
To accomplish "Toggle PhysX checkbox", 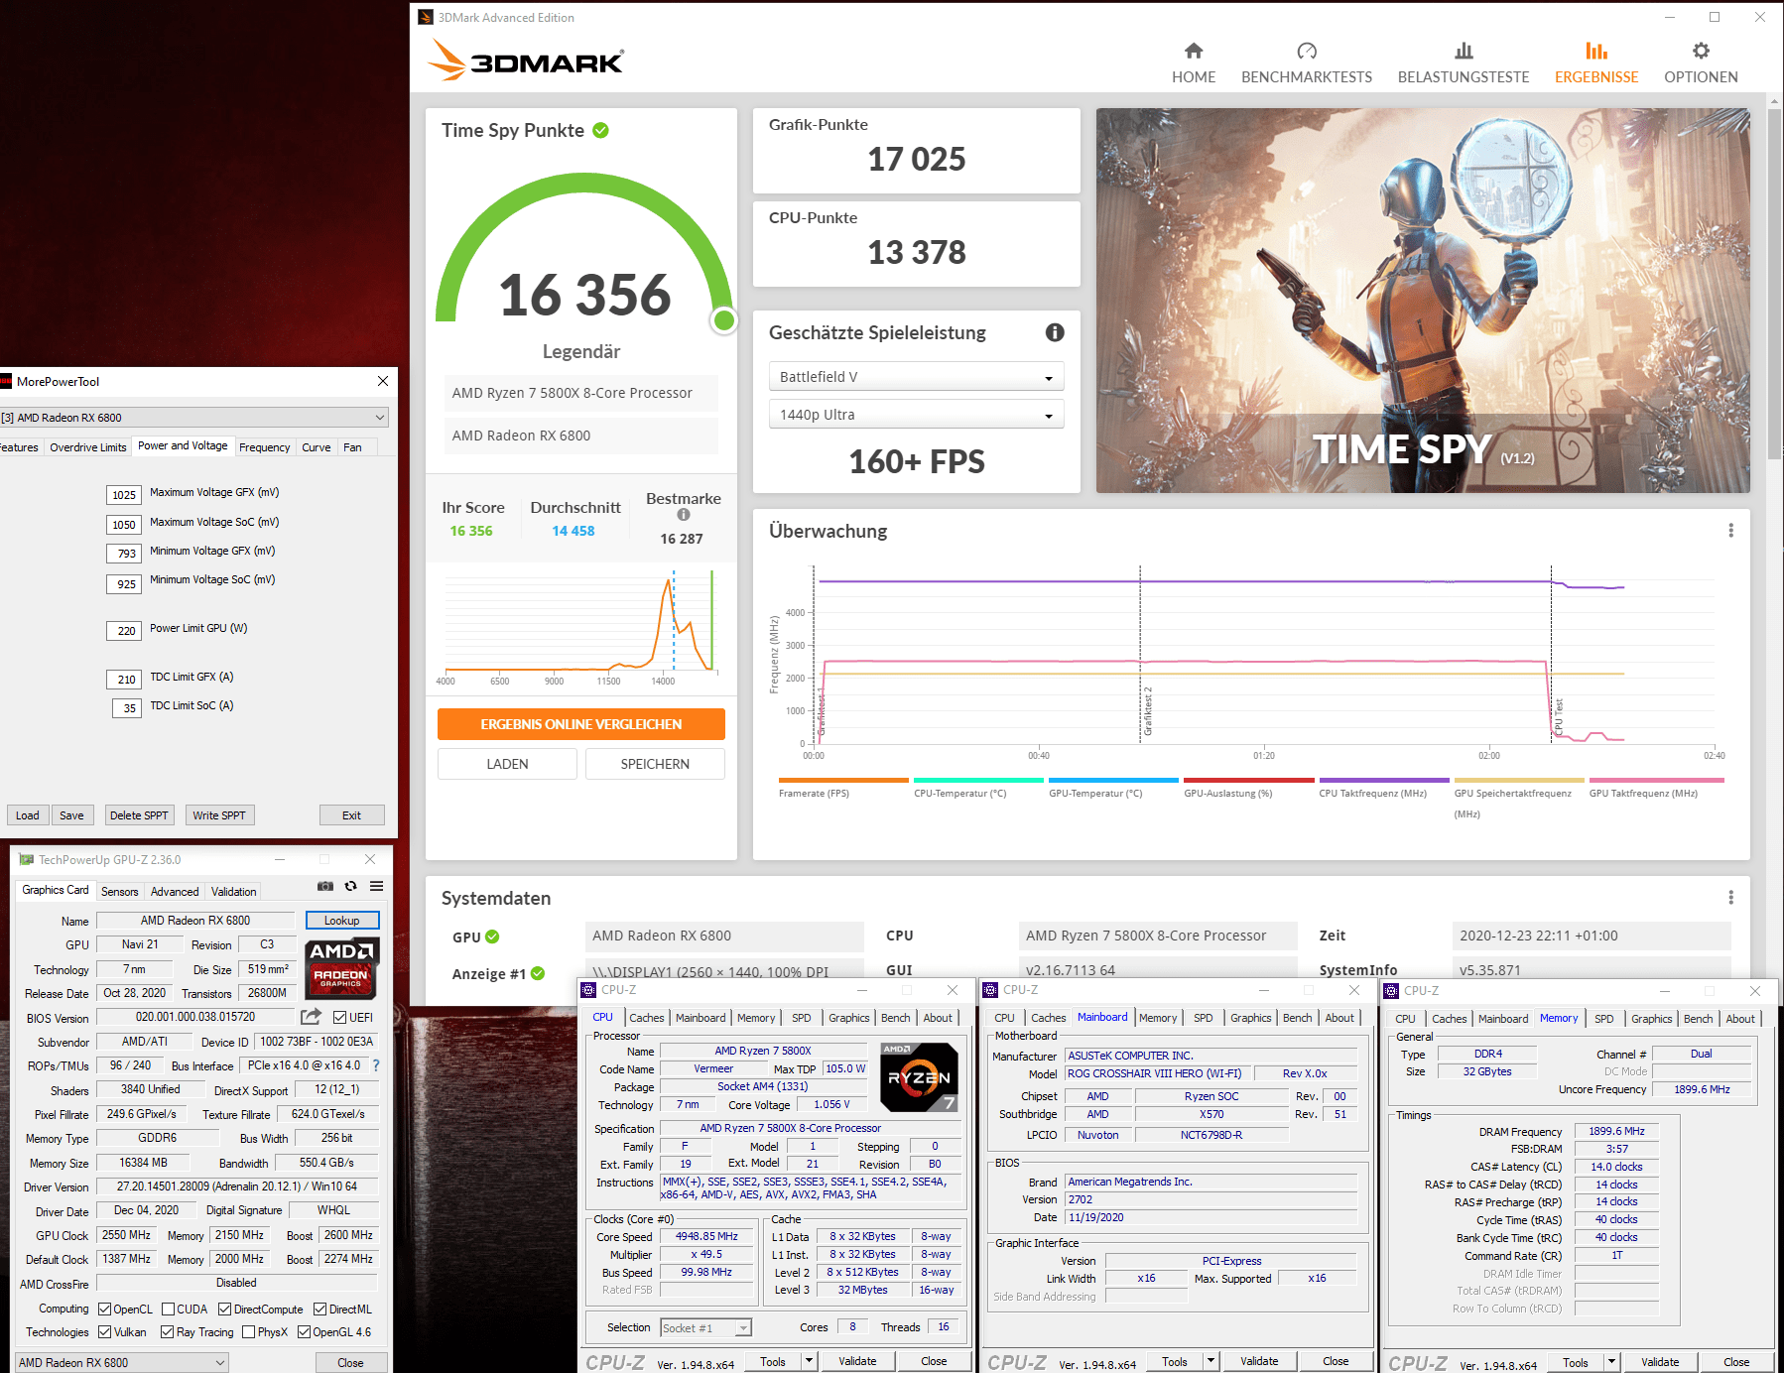I will (249, 1332).
